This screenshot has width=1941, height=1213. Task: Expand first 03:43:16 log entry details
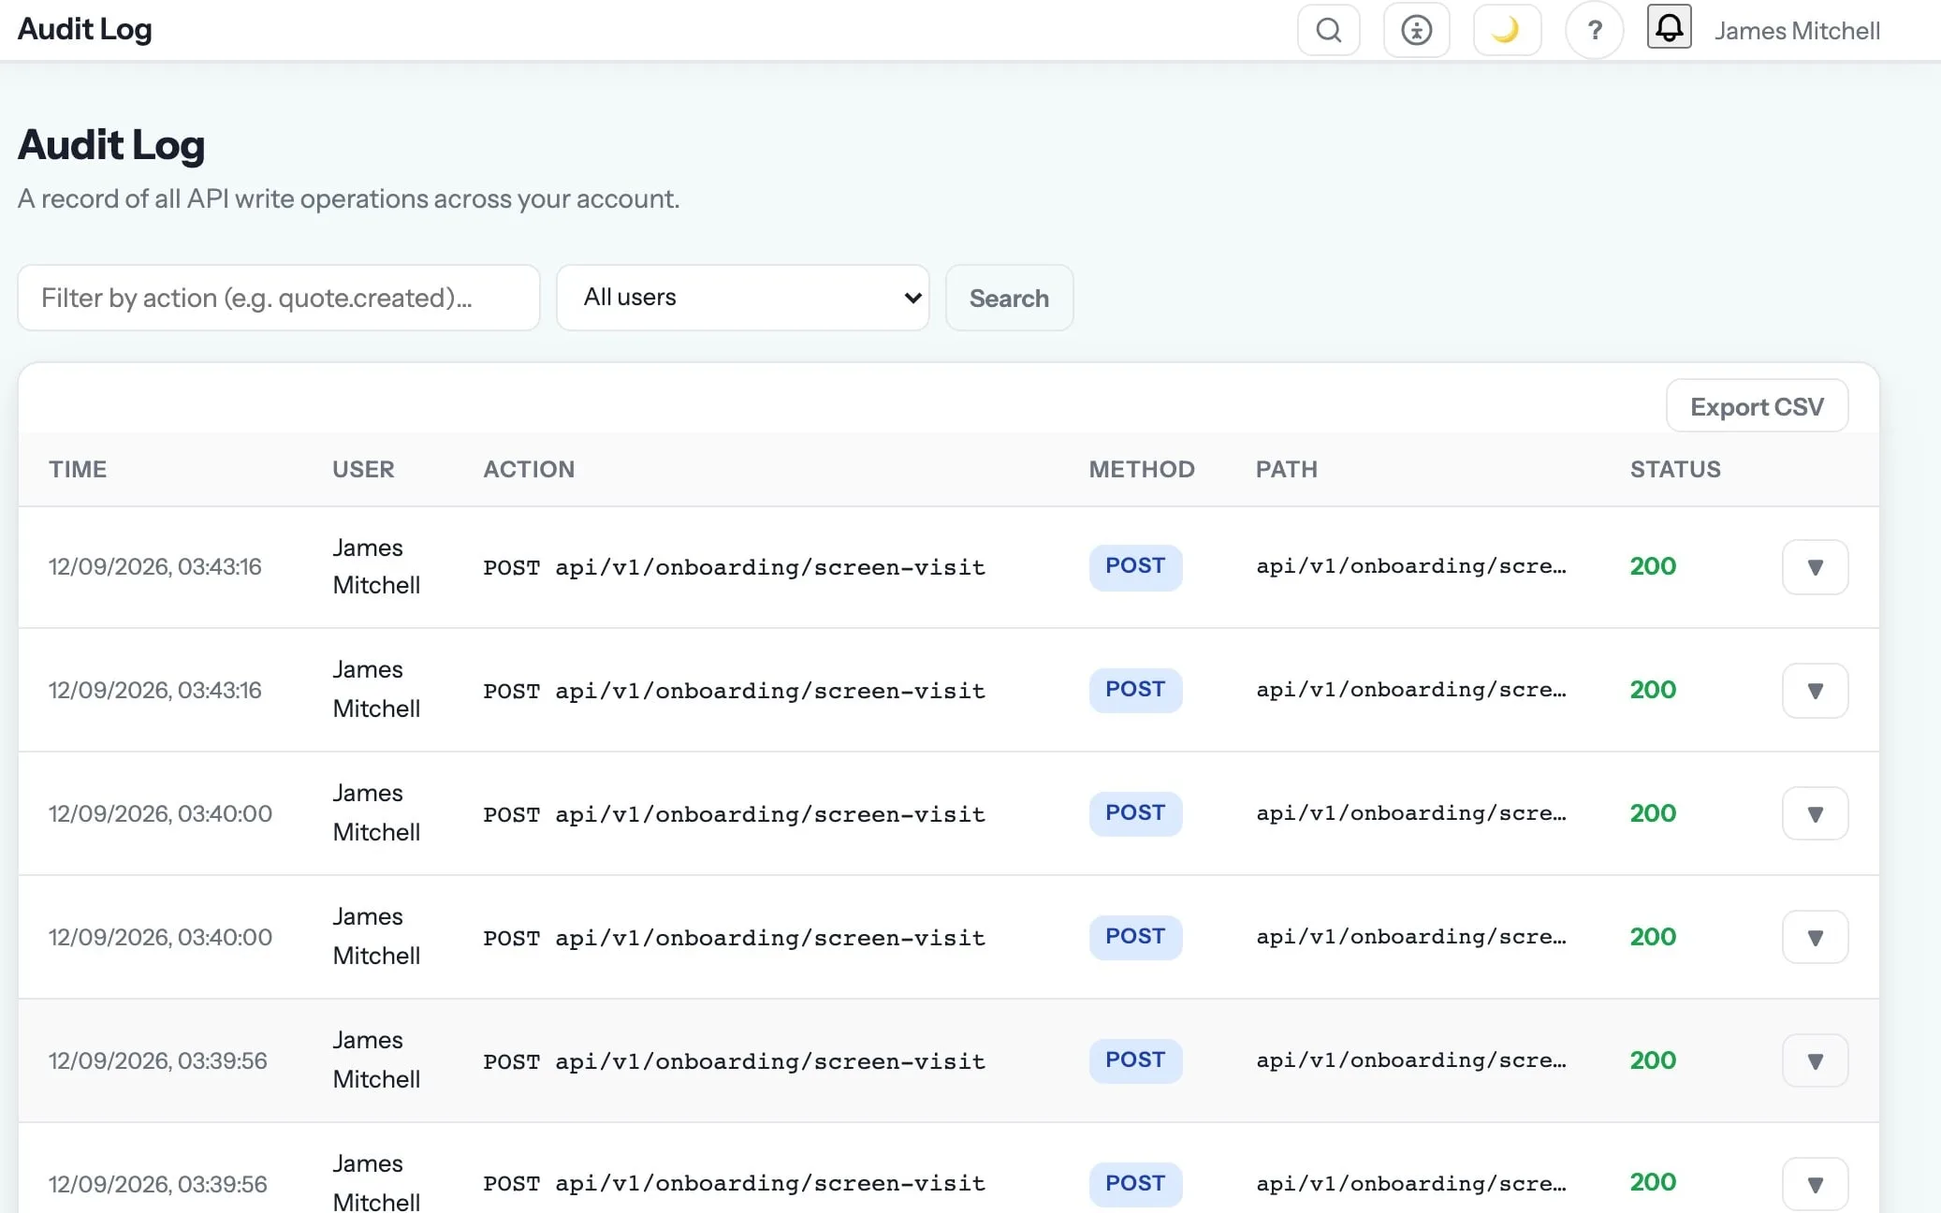point(1815,567)
